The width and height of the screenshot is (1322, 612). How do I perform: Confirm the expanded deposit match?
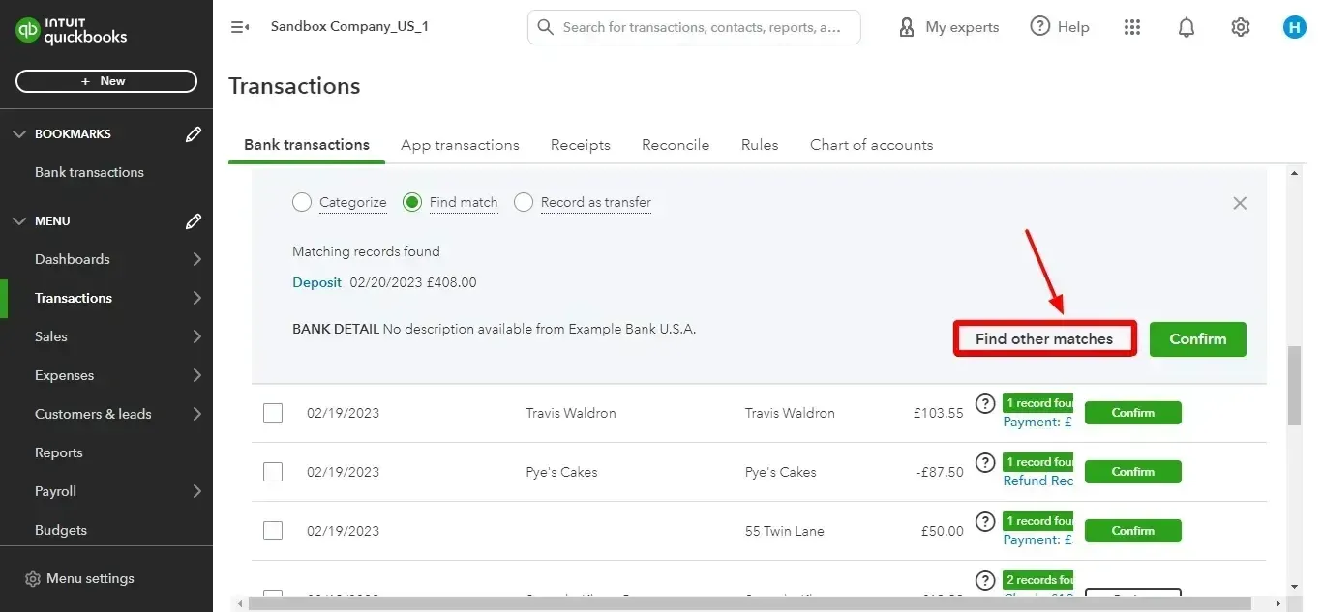click(x=1198, y=339)
